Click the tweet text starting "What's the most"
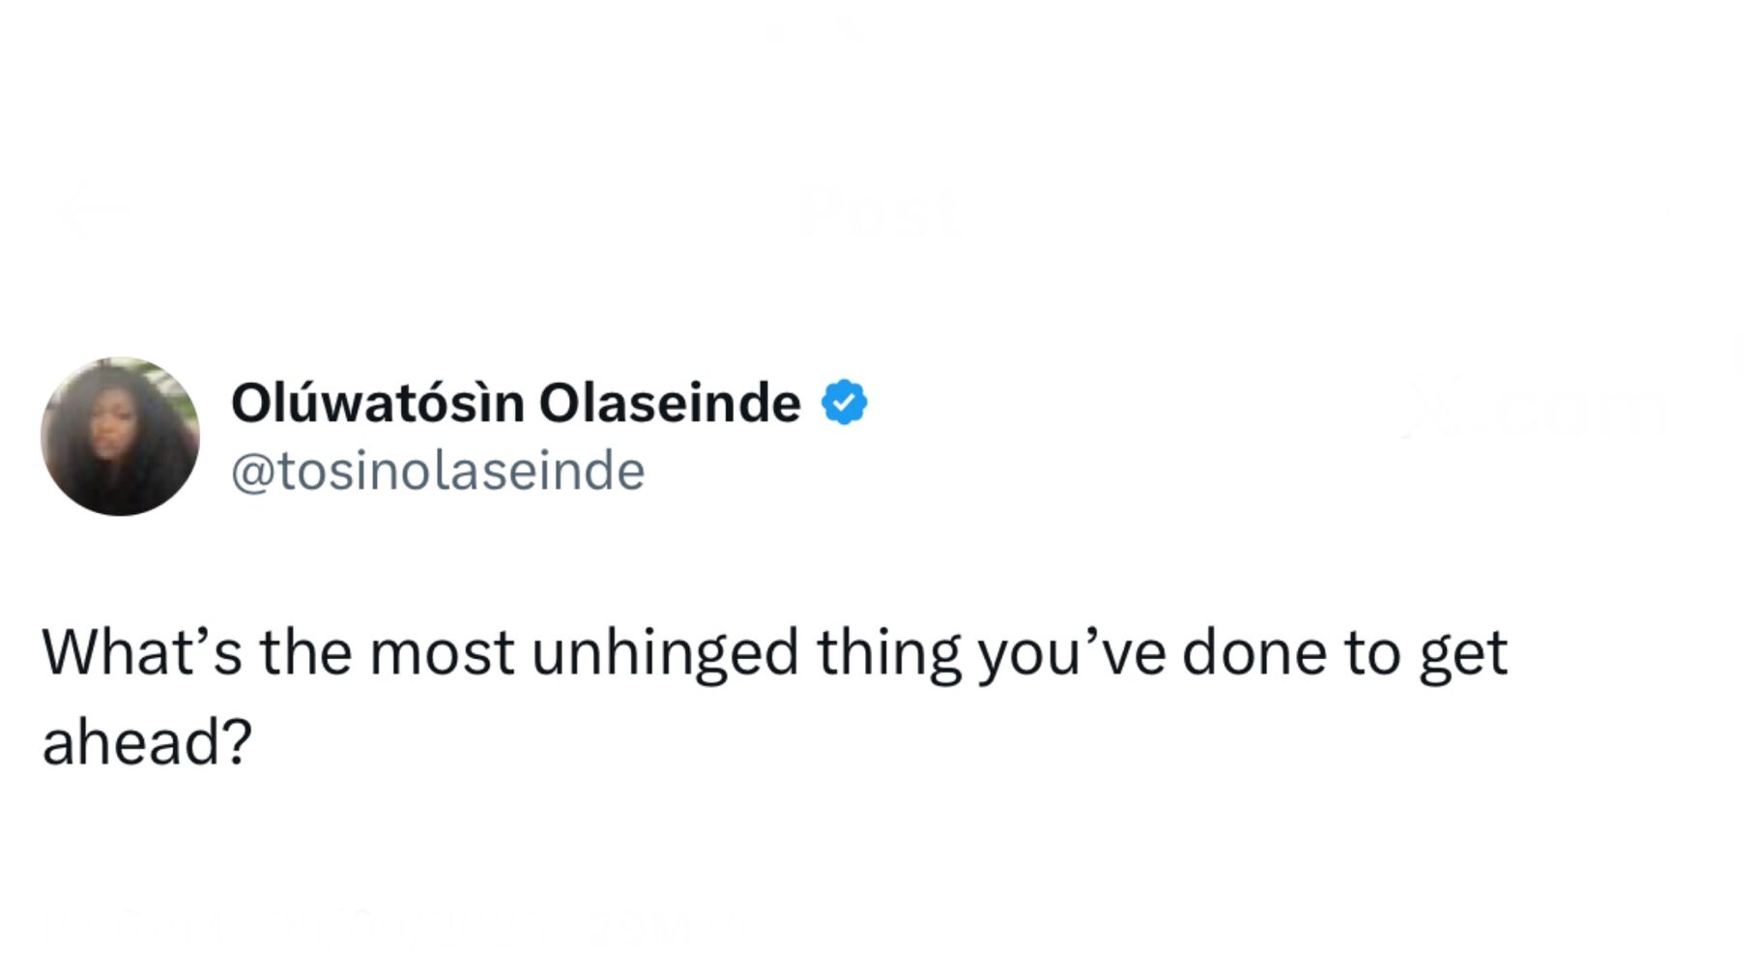1758x973 pixels. 775,698
